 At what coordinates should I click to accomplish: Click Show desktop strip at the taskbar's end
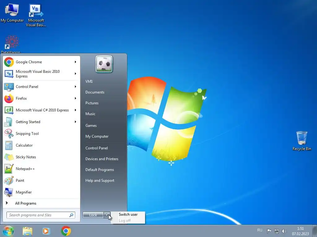(x=315, y=231)
